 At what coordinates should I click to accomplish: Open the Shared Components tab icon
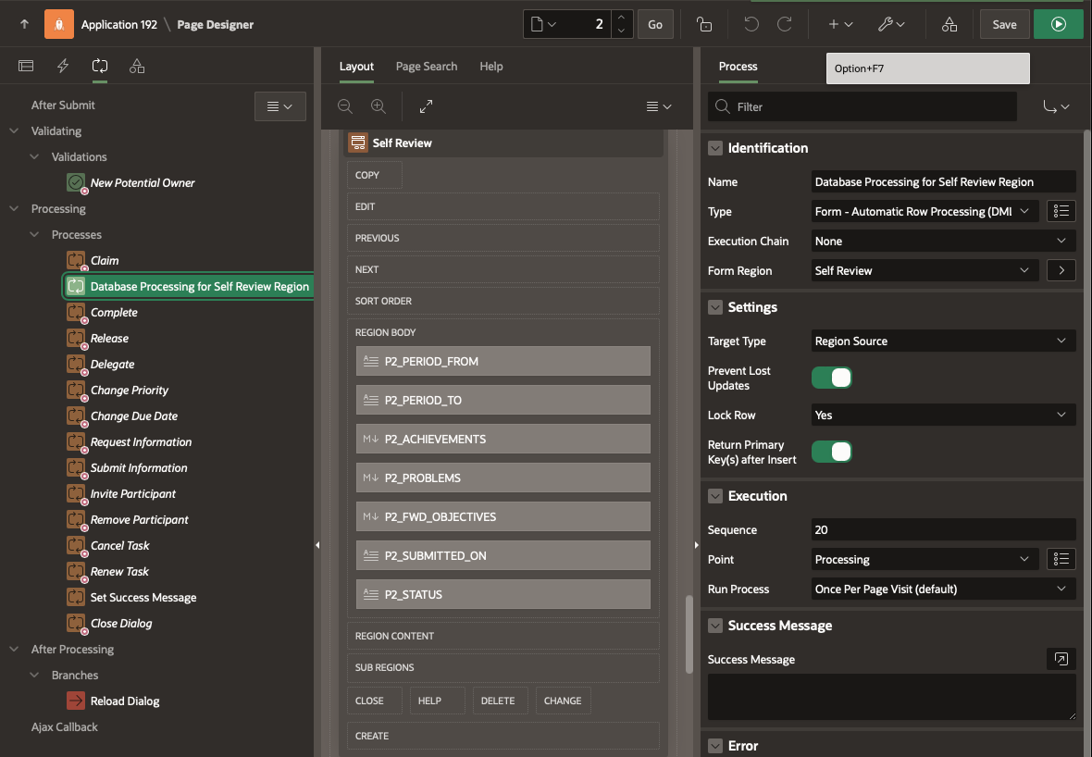[x=137, y=66]
